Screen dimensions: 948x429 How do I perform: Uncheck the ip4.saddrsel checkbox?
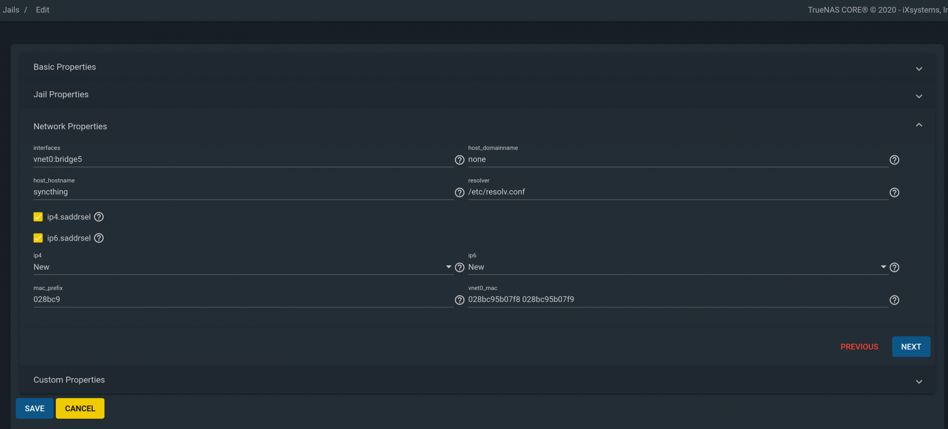[38, 217]
